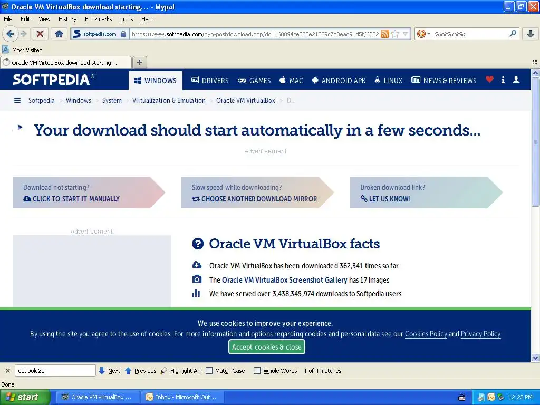Close the find bar with X
Screen dimensions: 540x405
point(7,371)
